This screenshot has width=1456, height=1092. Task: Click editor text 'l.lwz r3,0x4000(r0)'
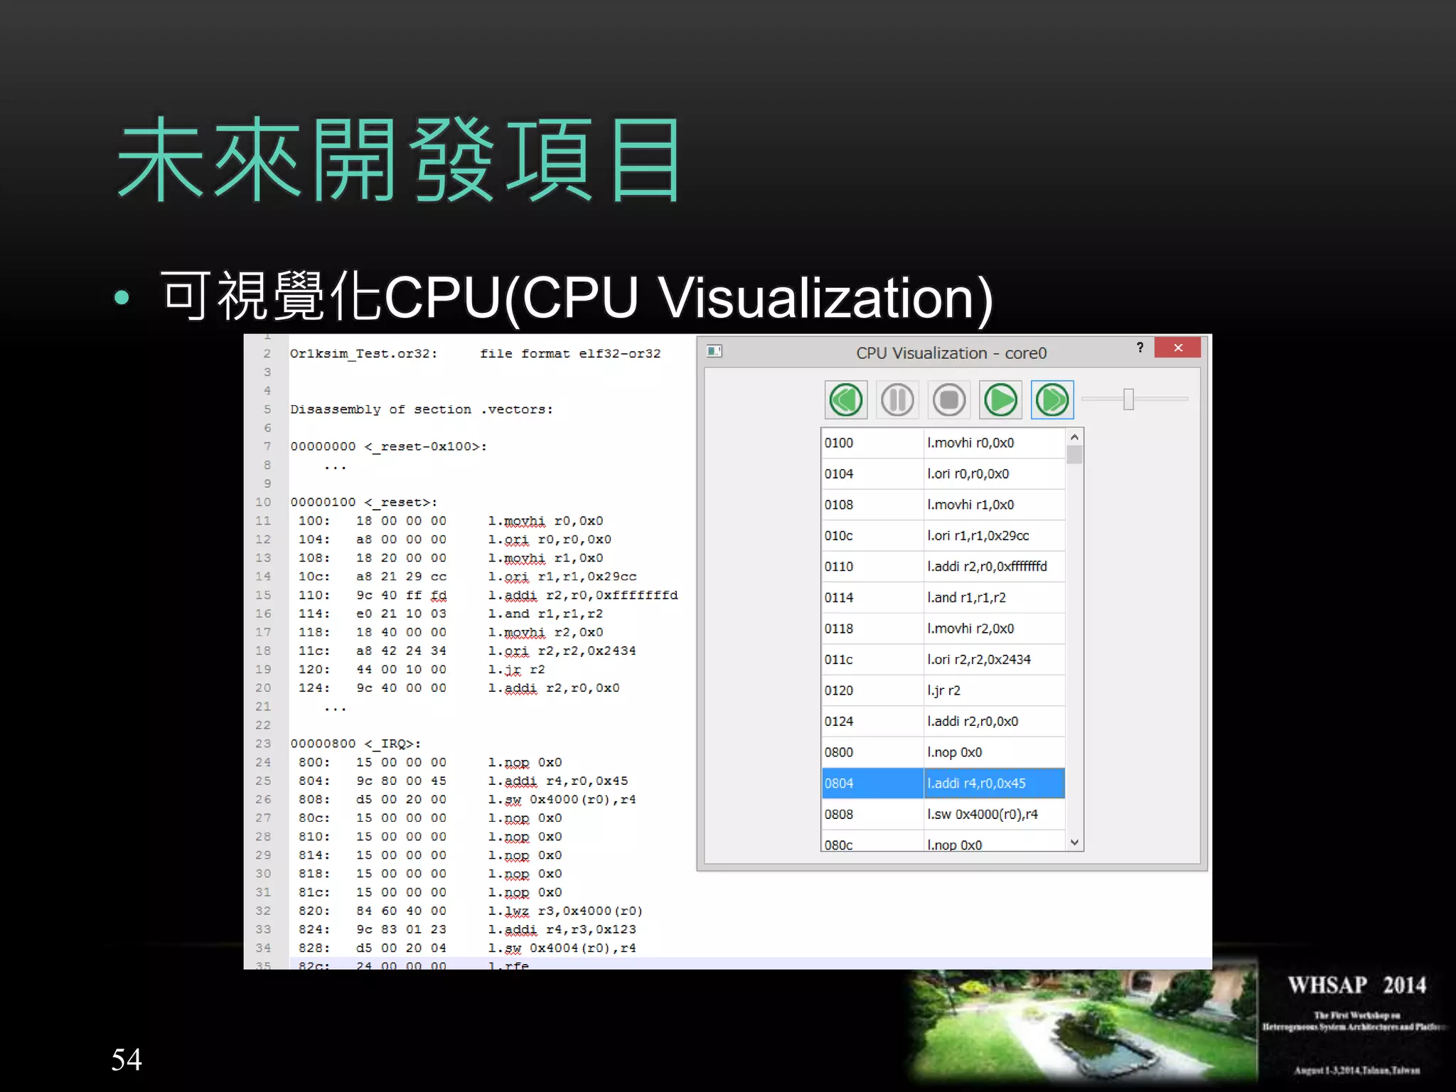click(x=565, y=911)
